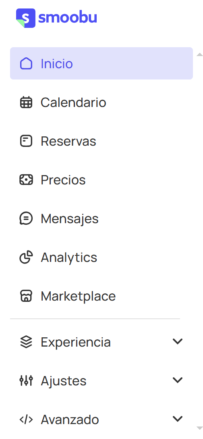The image size is (203, 439).
Task: Click the Ajustes sliders icon
Action: [26, 380]
